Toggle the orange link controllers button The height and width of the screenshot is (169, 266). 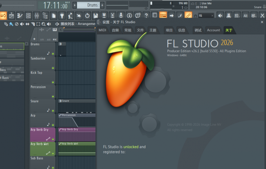[188, 15]
